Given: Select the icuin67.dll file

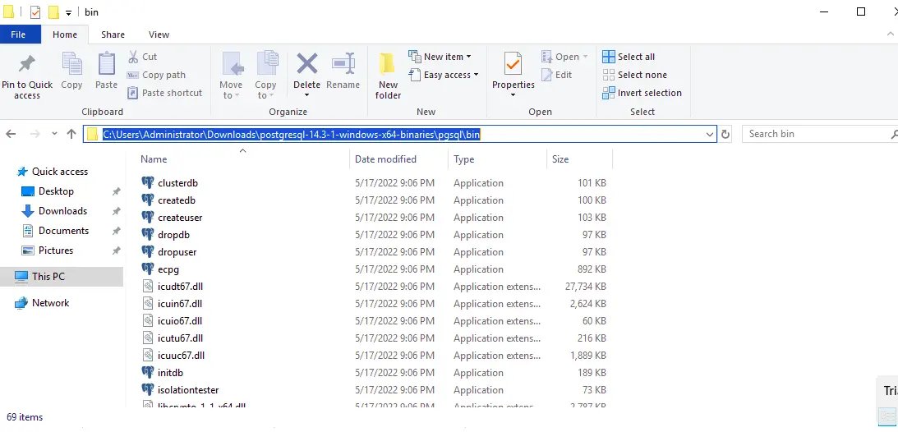Looking at the screenshot, I should (179, 304).
